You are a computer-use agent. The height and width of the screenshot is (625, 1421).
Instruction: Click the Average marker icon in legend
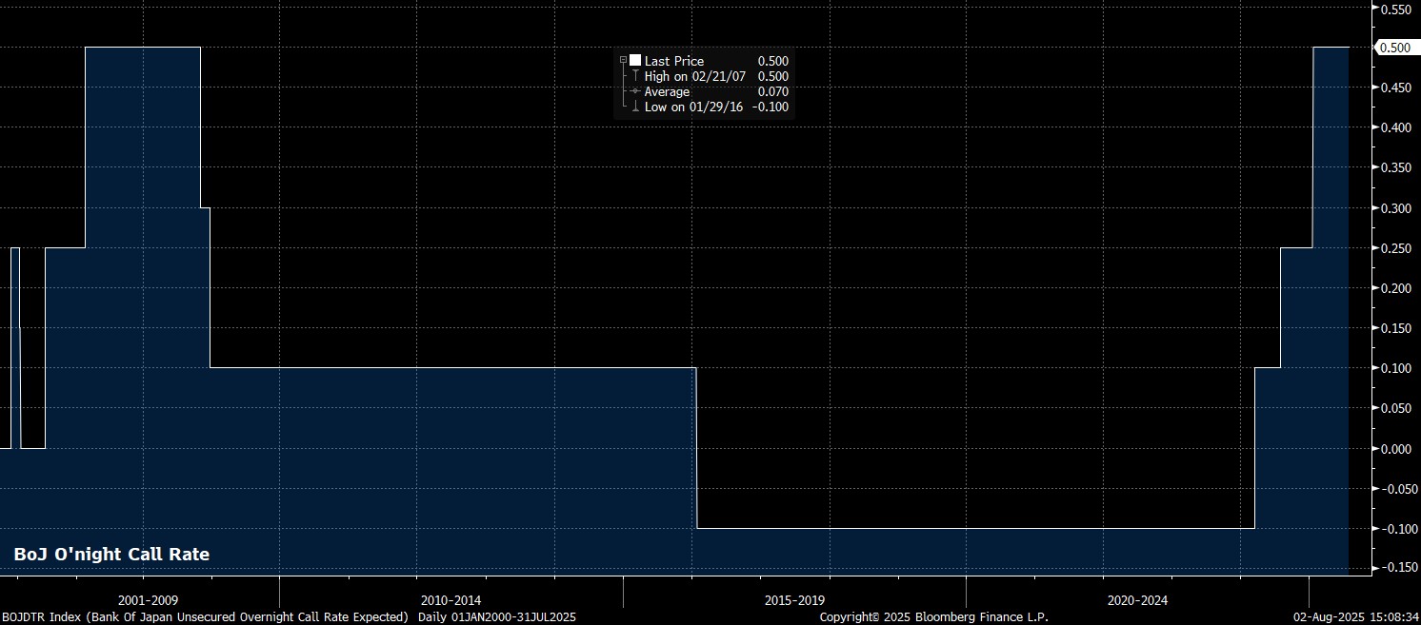coord(635,91)
